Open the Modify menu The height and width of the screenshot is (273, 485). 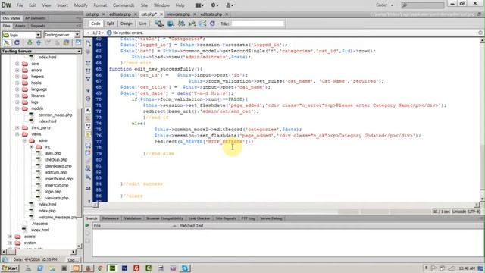(81, 5)
